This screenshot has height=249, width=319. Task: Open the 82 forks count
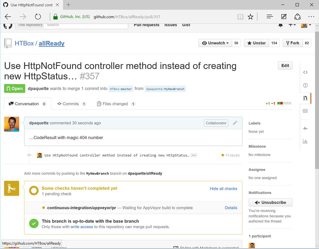point(307,43)
